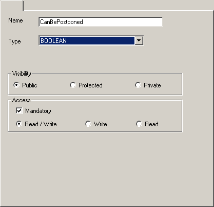
Task: Set visibility to Private
Action: [x=138, y=85]
